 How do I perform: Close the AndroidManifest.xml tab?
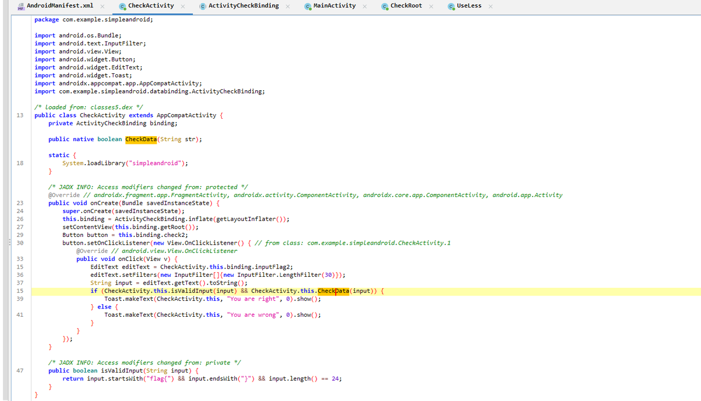(x=102, y=7)
